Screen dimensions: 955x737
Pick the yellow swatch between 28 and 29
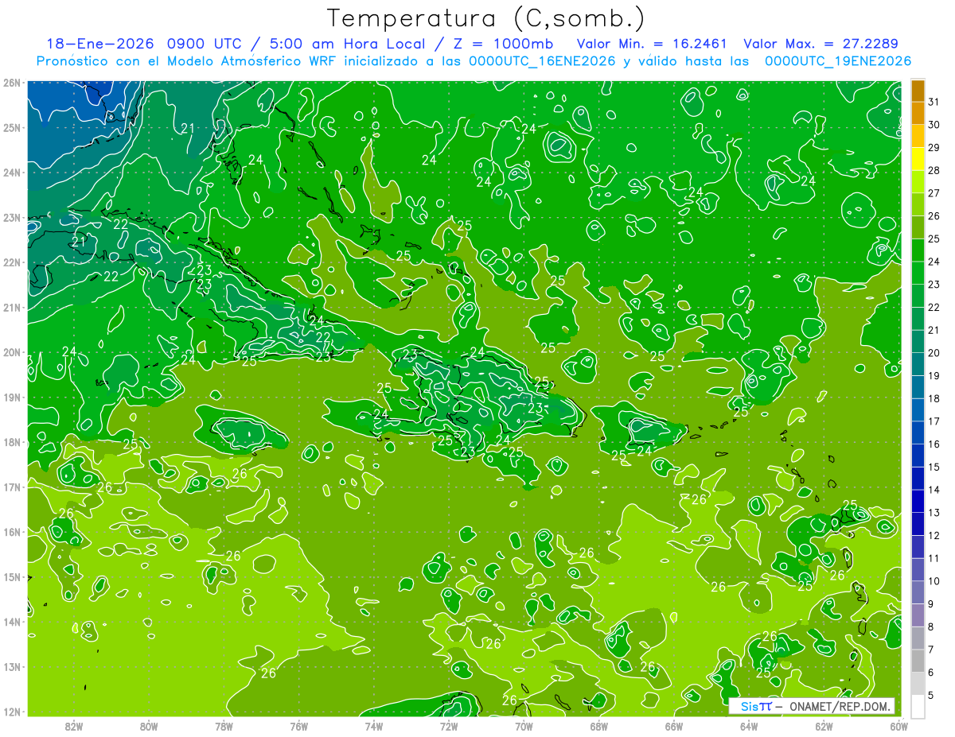coord(918,159)
